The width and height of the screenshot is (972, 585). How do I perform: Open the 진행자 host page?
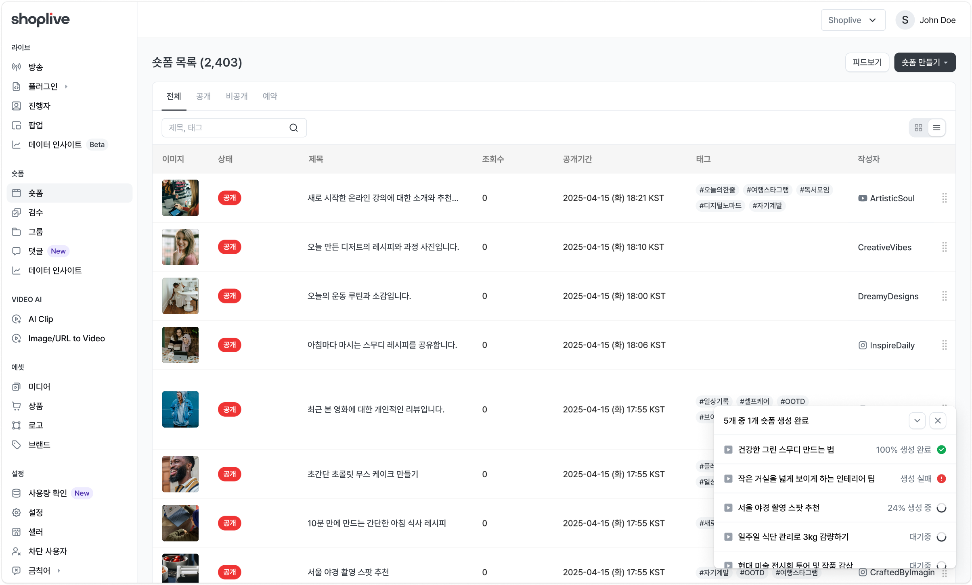(x=69, y=106)
